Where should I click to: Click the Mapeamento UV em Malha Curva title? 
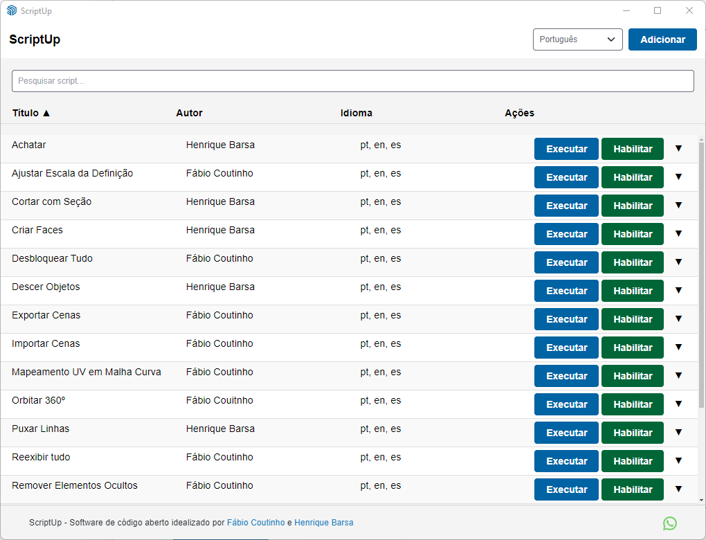click(87, 372)
